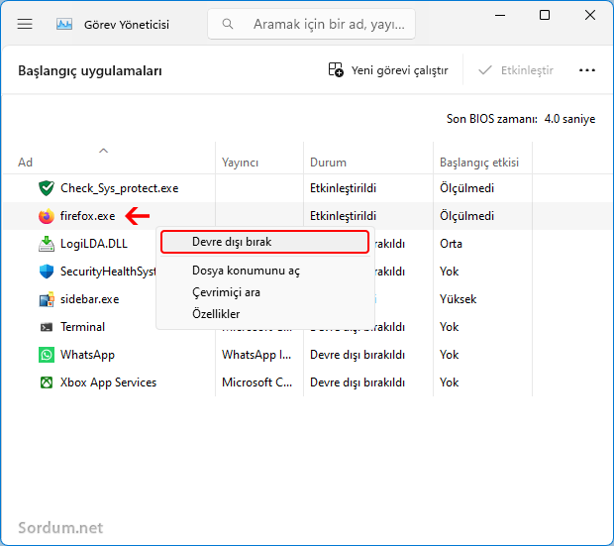The width and height of the screenshot is (614, 546).
Task: Select the firefox.exe row name
Action: click(x=88, y=216)
